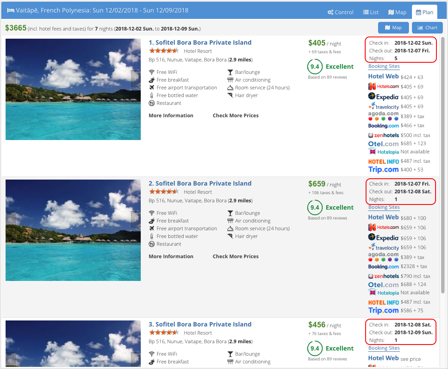The height and width of the screenshot is (369, 448).
Task: Click the hotel photo of listing 3
Action: click(x=73, y=344)
